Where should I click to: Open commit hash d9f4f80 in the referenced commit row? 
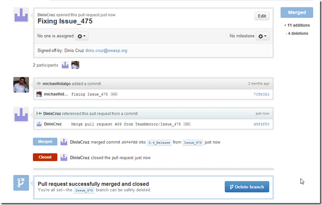coord(261,124)
